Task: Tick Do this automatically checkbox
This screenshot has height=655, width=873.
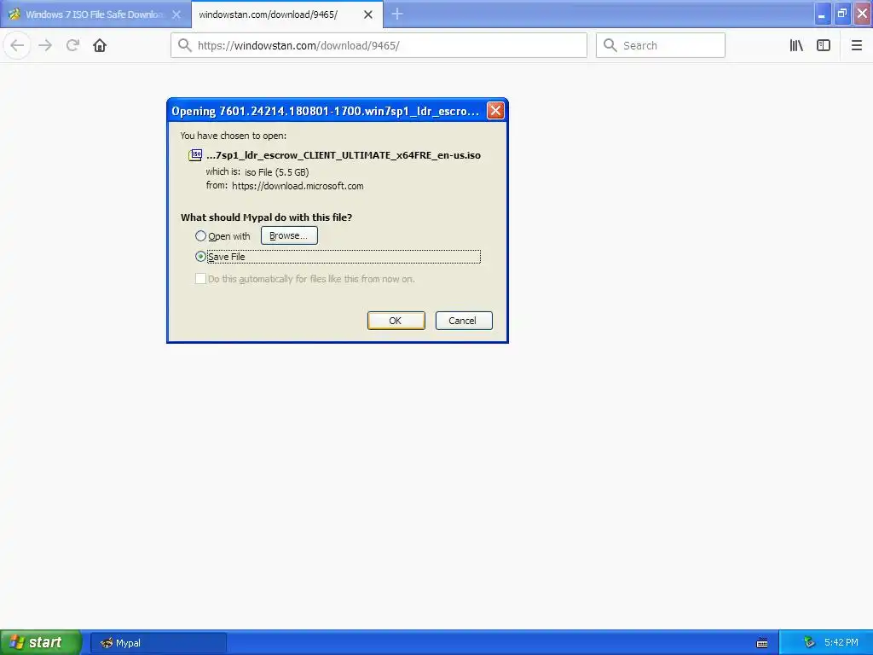Action: [200, 279]
